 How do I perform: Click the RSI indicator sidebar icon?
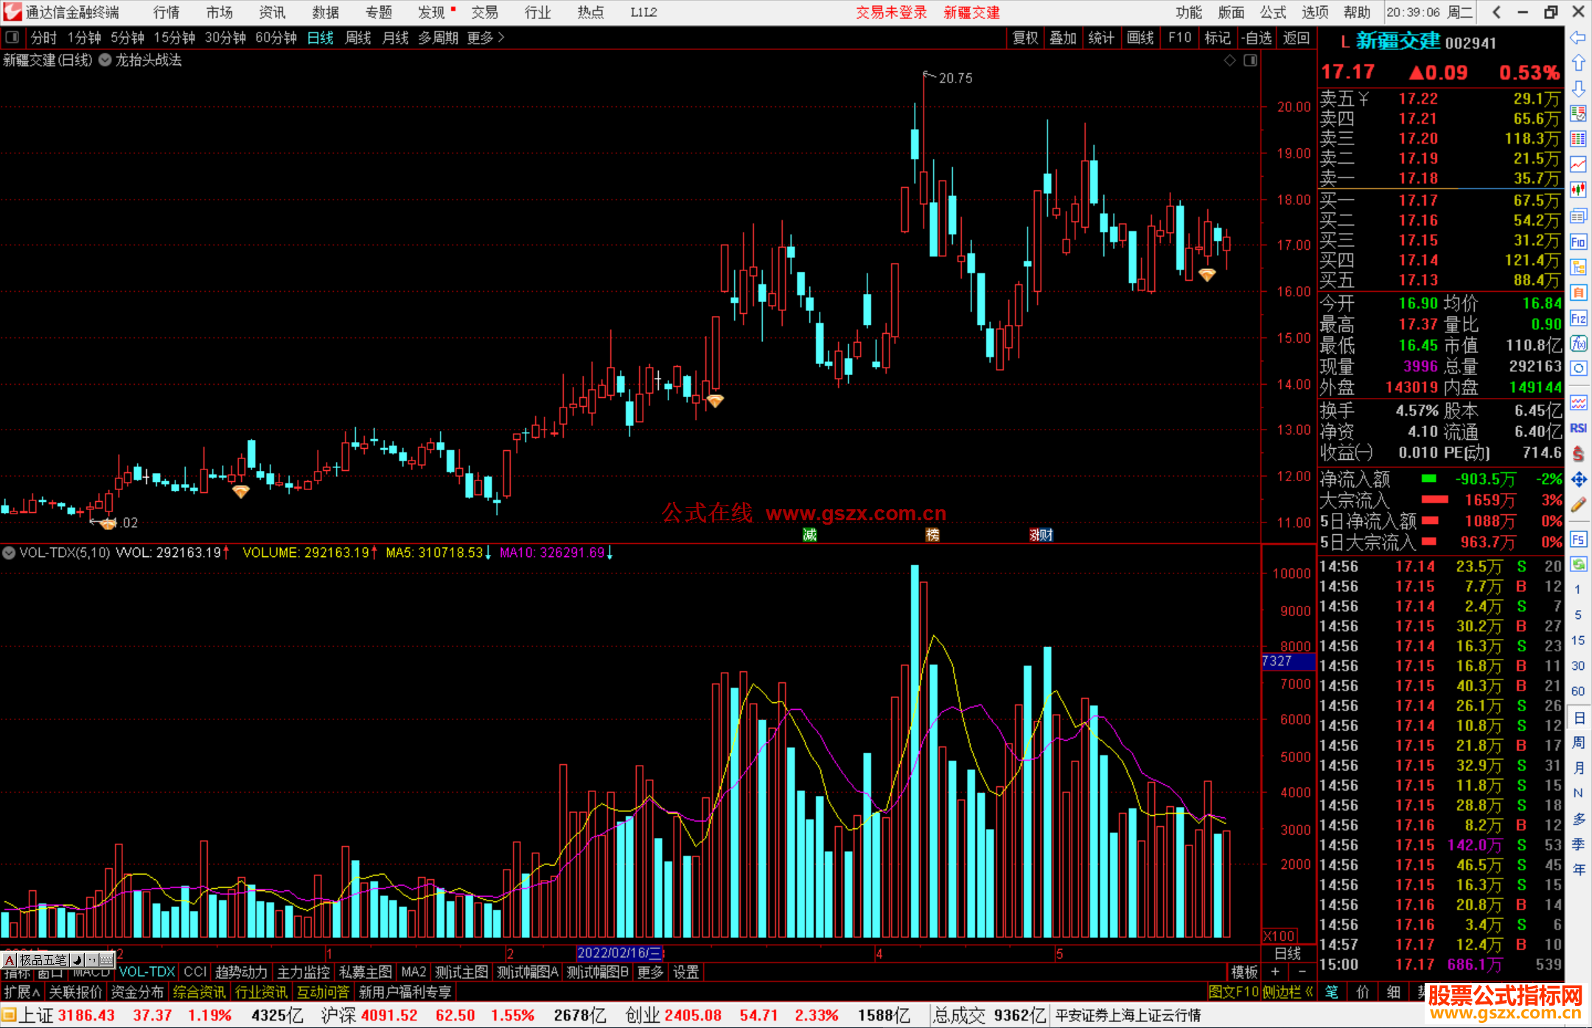[1578, 428]
